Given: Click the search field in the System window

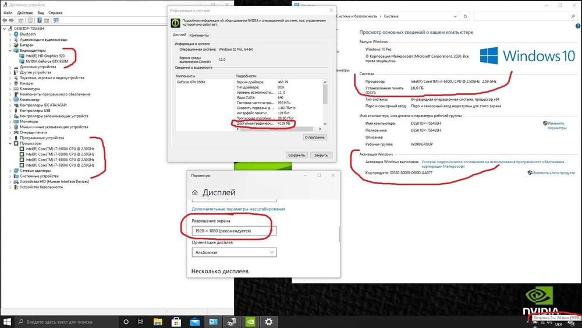Looking at the screenshot, I should pos(525,16).
